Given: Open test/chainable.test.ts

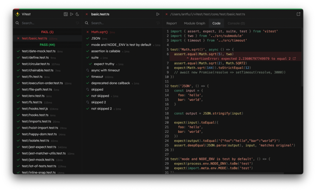Looking at the screenshot, I should (x=47, y=70).
